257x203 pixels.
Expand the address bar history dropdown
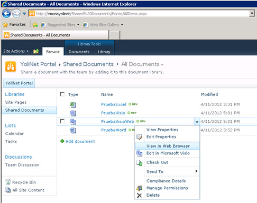pos(252,13)
